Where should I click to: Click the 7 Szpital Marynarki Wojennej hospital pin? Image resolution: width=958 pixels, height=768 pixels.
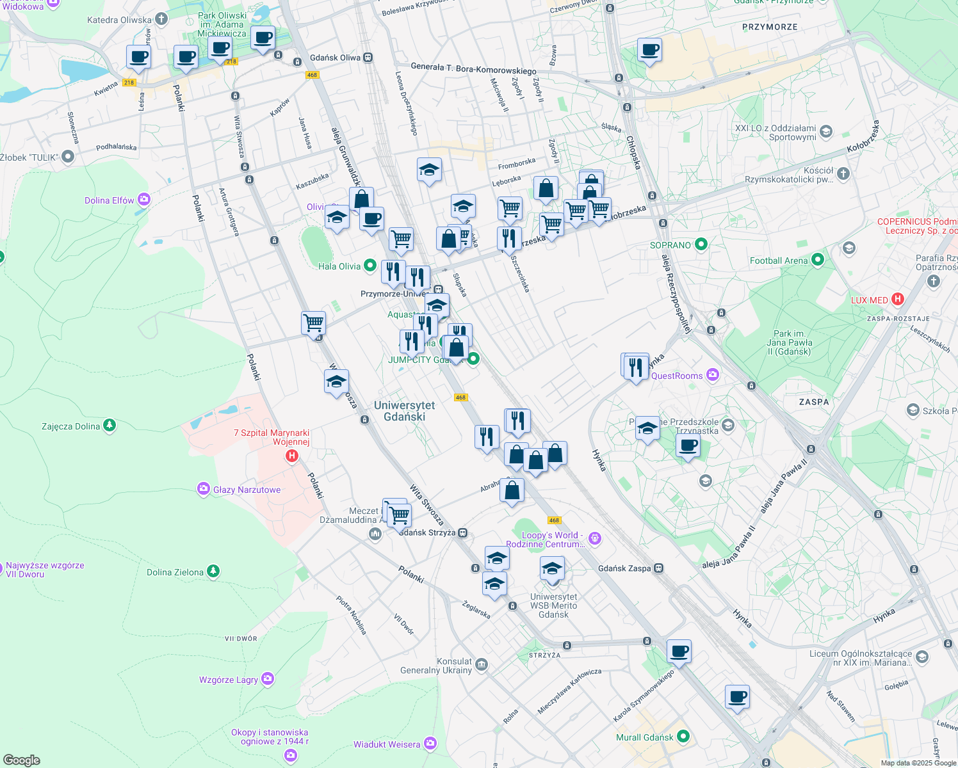292,456
